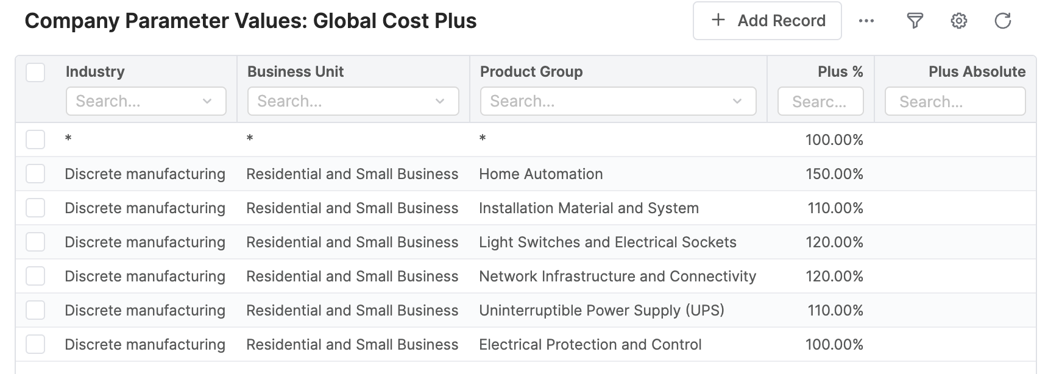Select the Uninterruptible Power Supply row checkbox
This screenshot has height=374, width=1048.
[x=35, y=310]
